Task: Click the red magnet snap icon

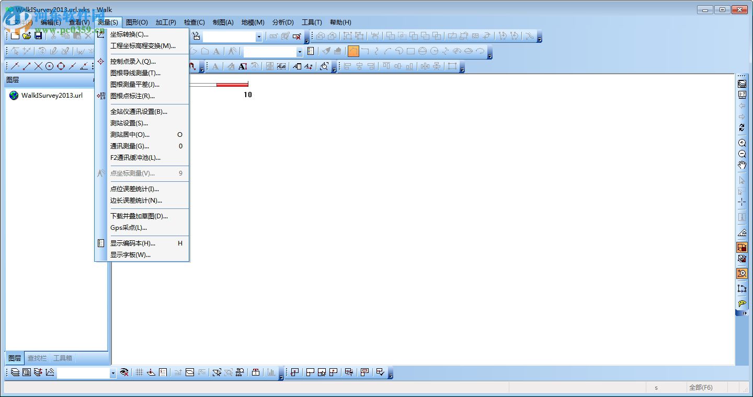Action: pyautogui.click(x=192, y=66)
